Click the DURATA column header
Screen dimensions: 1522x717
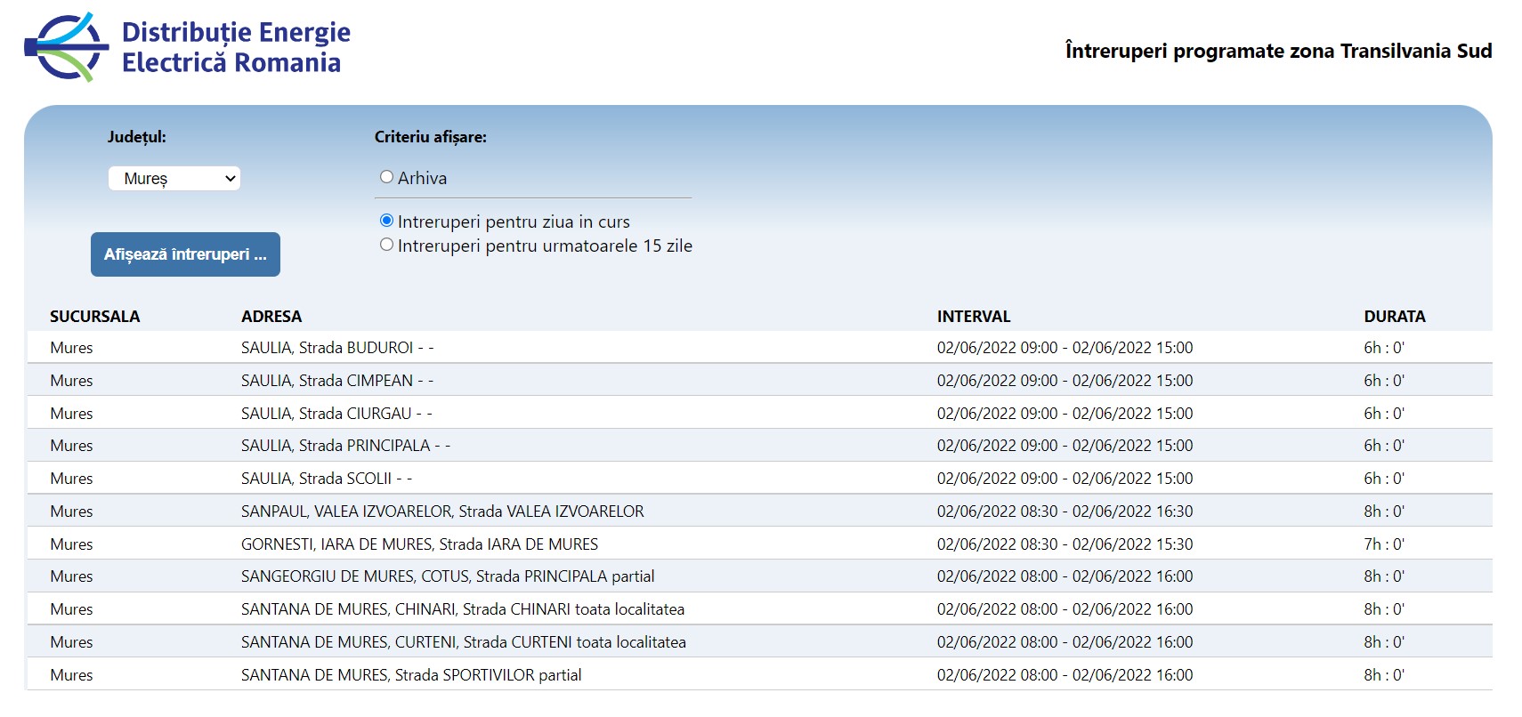click(x=1394, y=317)
